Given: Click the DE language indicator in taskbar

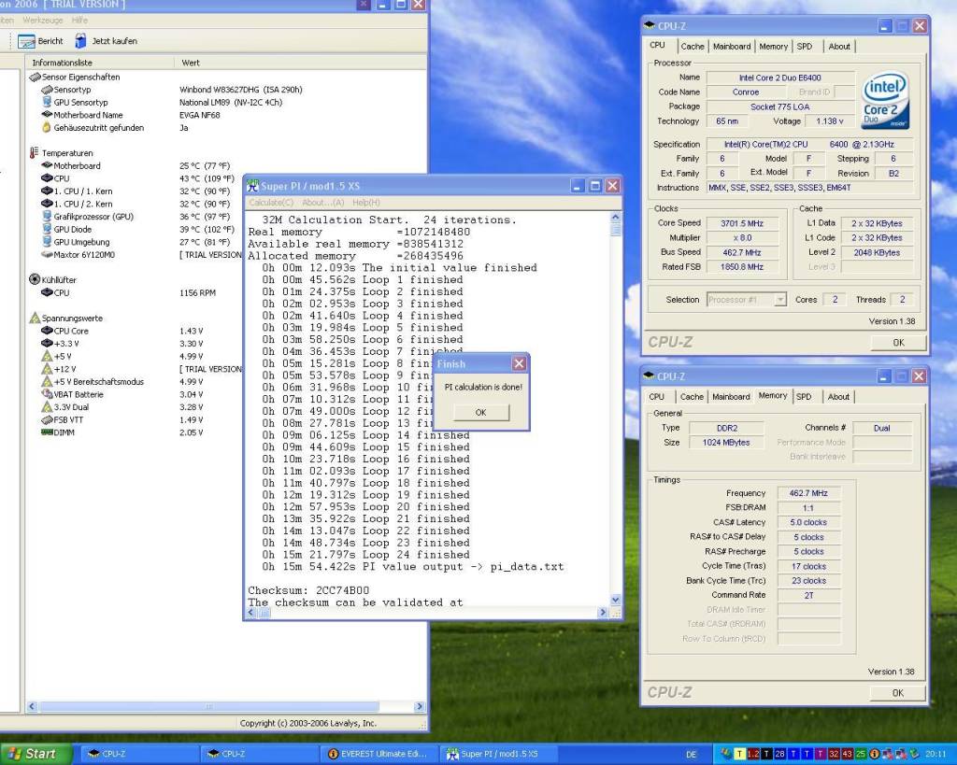Looking at the screenshot, I should tap(691, 755).
